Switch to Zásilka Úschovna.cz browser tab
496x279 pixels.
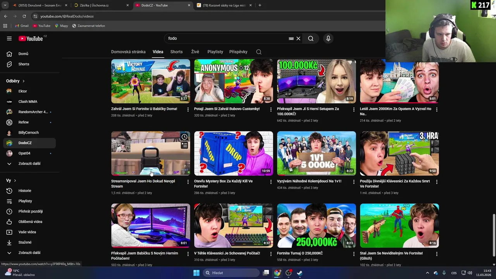pos(101,5)
